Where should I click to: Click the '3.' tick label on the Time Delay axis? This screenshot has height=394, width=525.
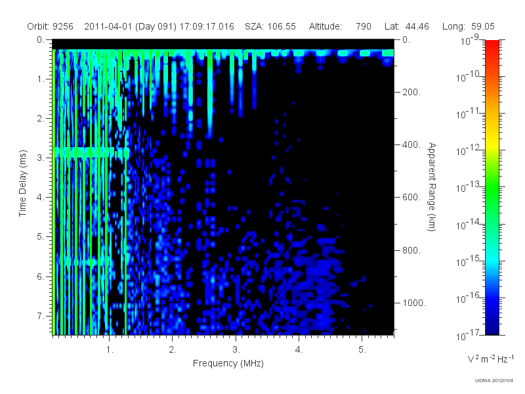tap(41, 158)
